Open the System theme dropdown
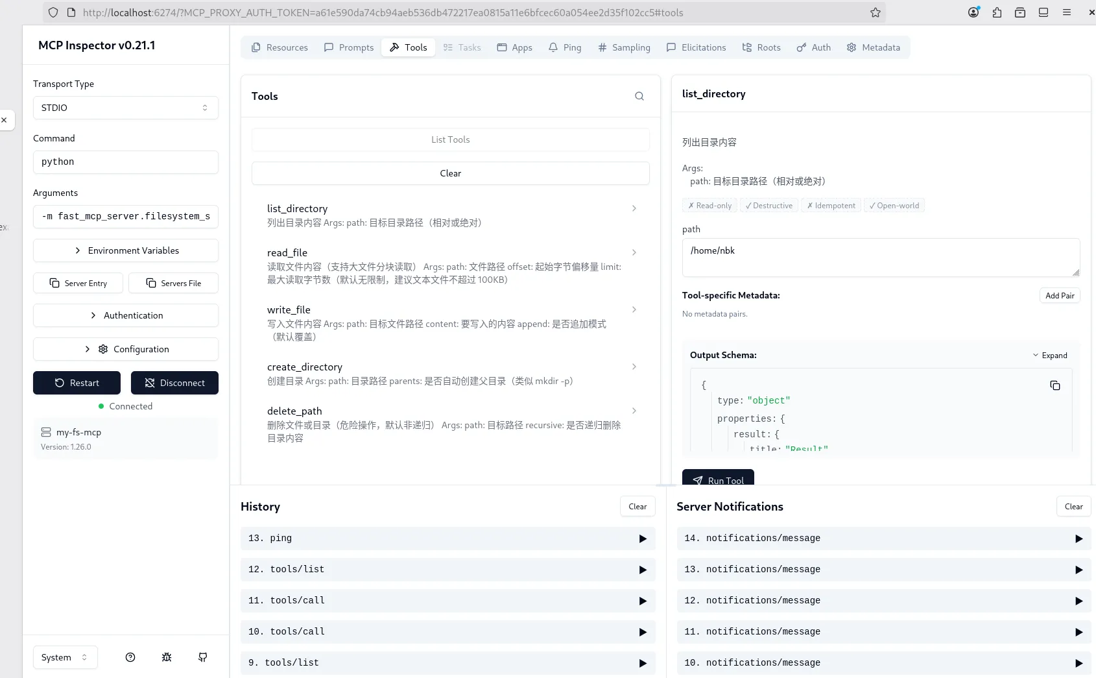The height and width of the screenshot is (678, 1096). click(x=65, y=657)
